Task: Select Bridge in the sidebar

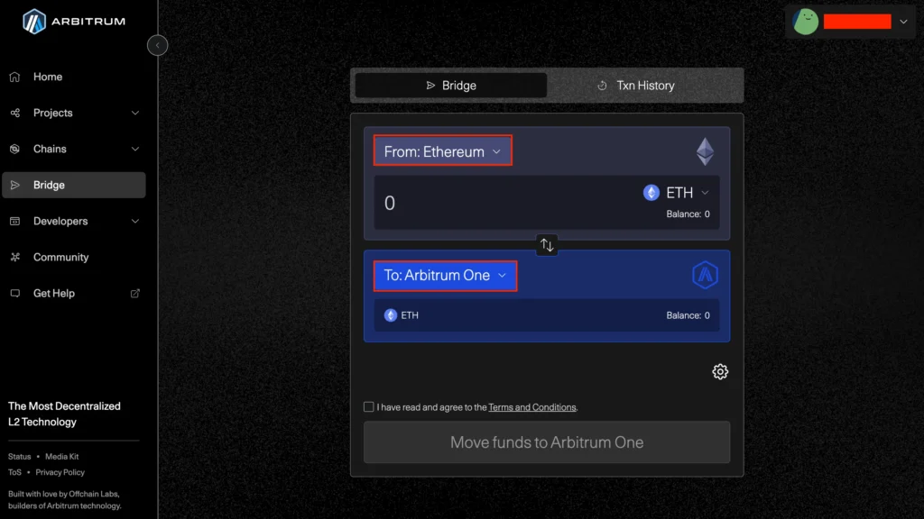Action: (x=74, y=185)
